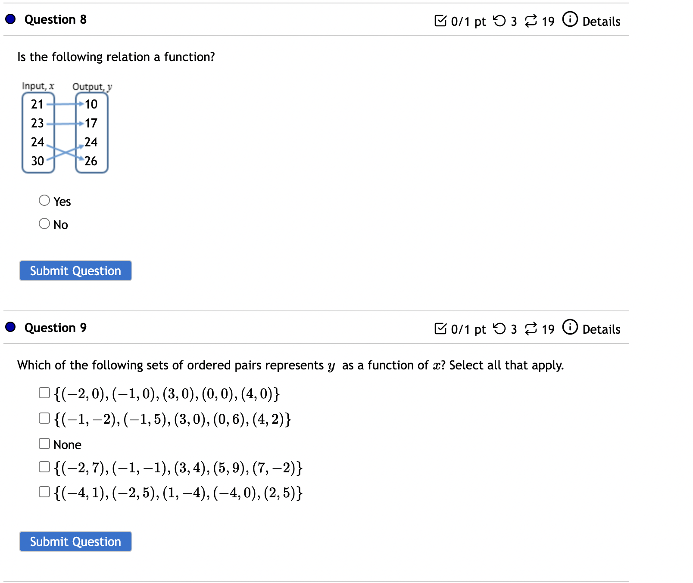Click the retry arrows icon on Question 9
The image size is (693, 583).
click(x=531, y=328)
